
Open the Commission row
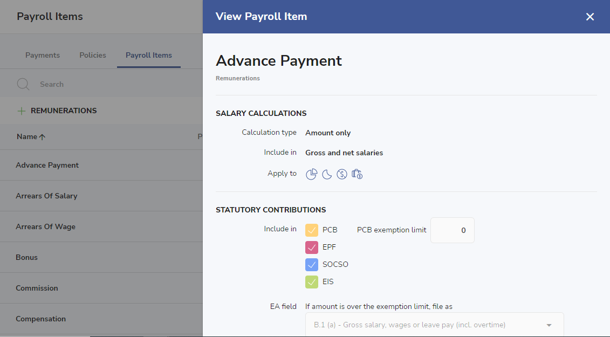(x=101, y=288)
